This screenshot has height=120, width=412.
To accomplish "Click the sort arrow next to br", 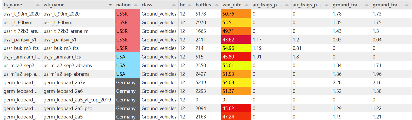I will [x=189, y=5].
